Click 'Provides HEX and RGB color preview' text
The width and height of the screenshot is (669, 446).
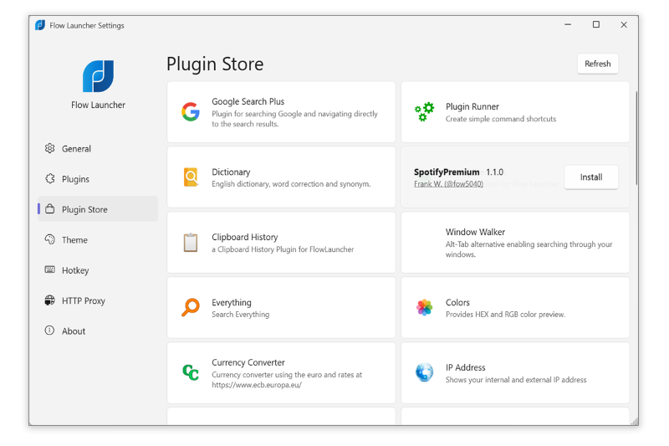(505, 315)
